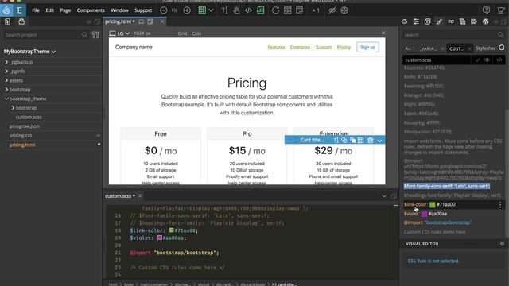Image resolution: width=509 pixels, height=286 pixels.
Task: Click the Pricing link in page nav
Action: (344, 48)
